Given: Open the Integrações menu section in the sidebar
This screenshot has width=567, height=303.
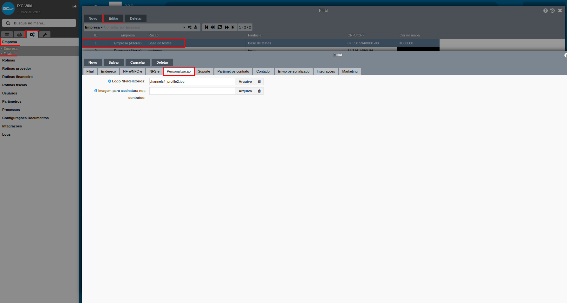Looking at the screenshot, I should click(12, 126).
